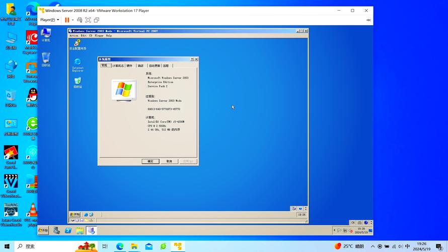Show hidden system tray icons in Windows

click(373, 246)
